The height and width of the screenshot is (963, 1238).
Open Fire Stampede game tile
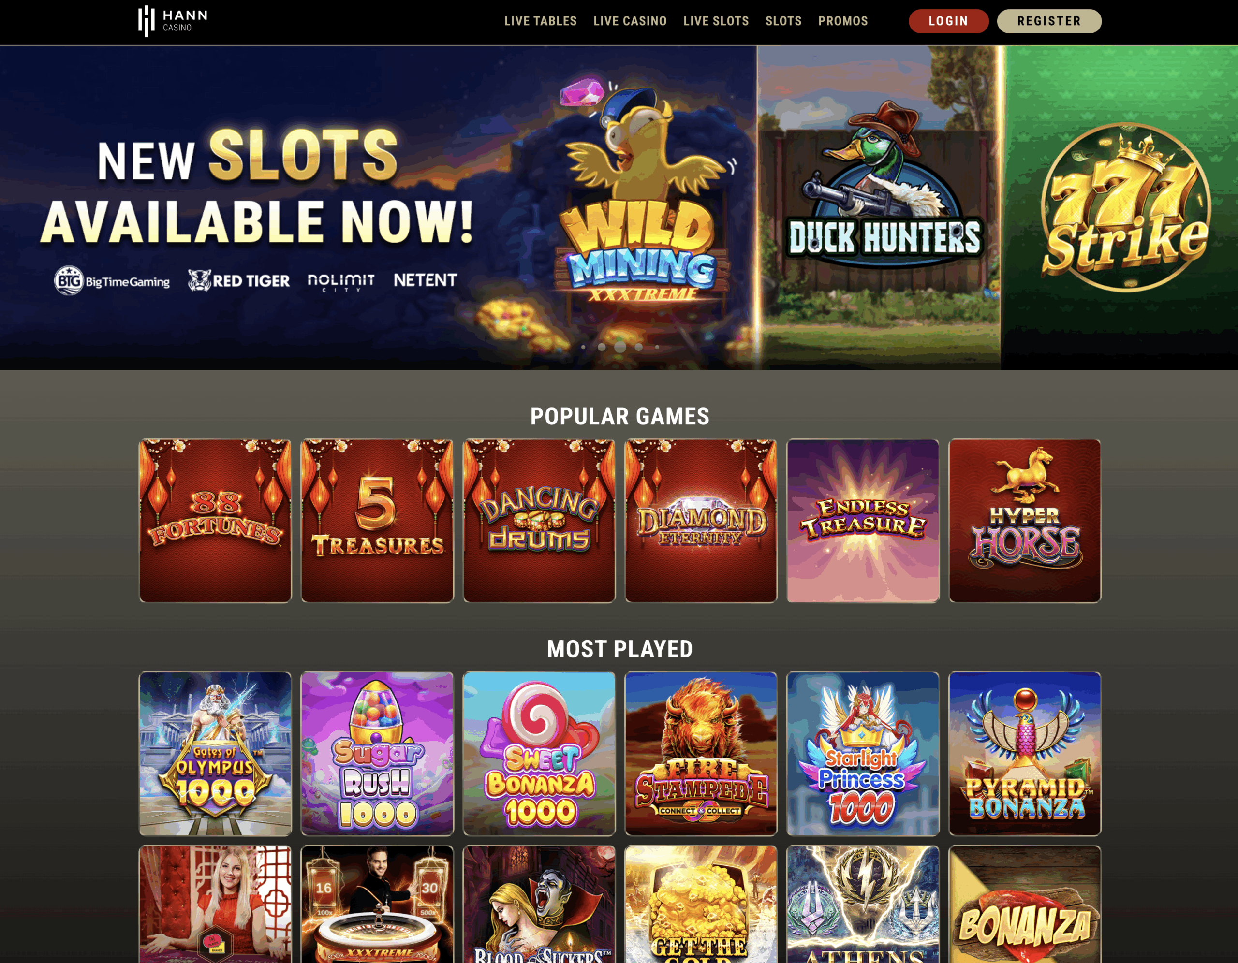point(701,753)
